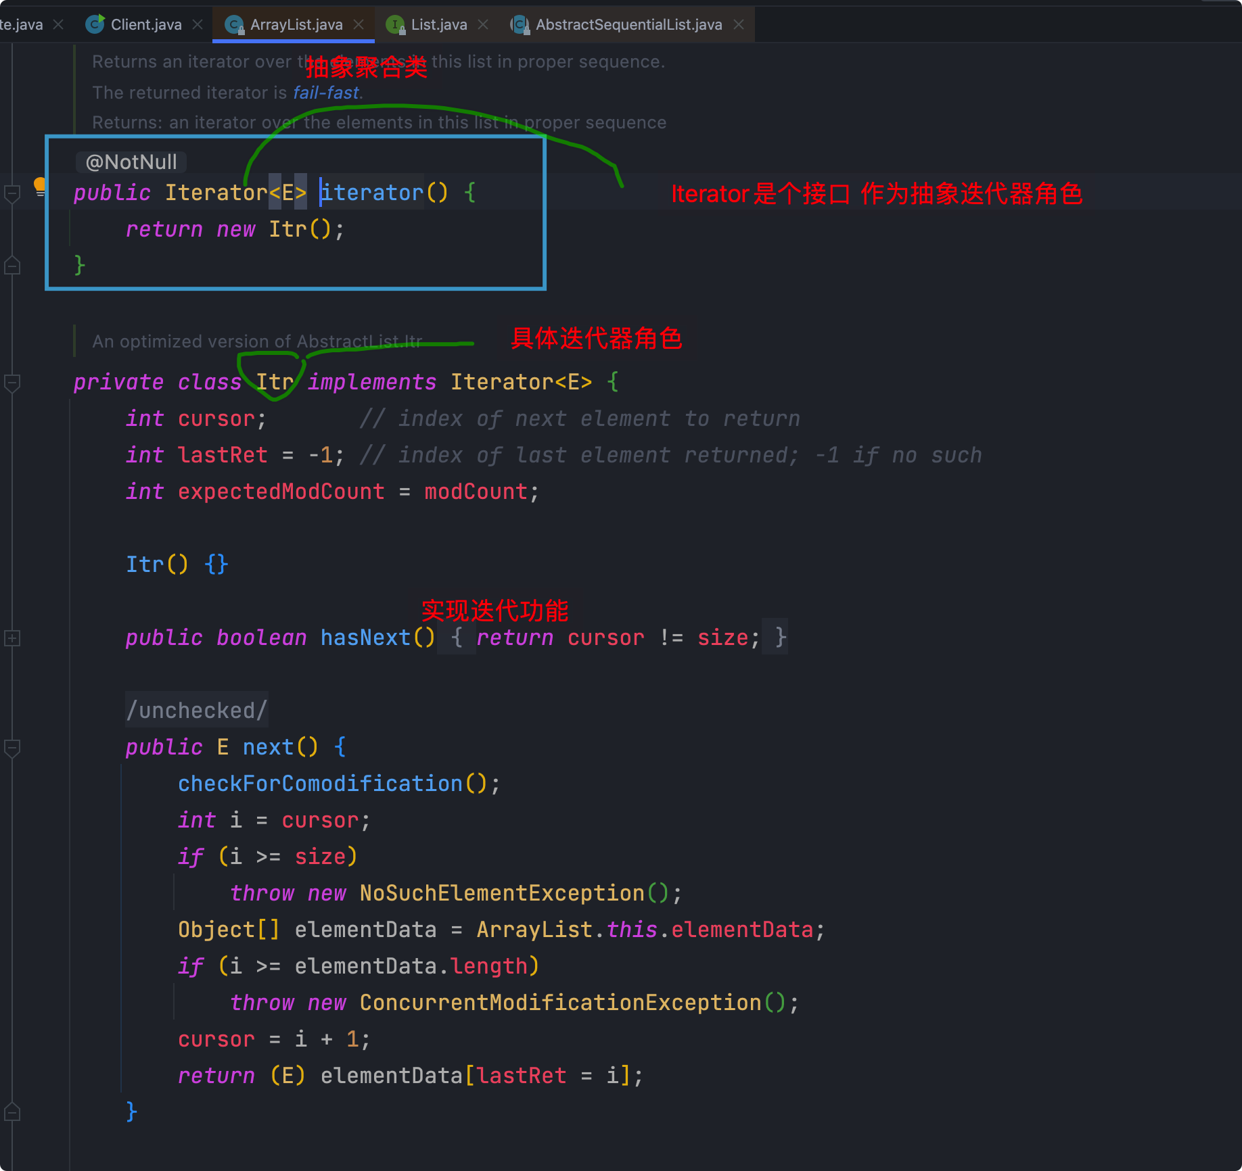Collapse the next() method with gutter fold arrow
Viewport: 1242px width, 1171px height.
[x=12, y=748]
